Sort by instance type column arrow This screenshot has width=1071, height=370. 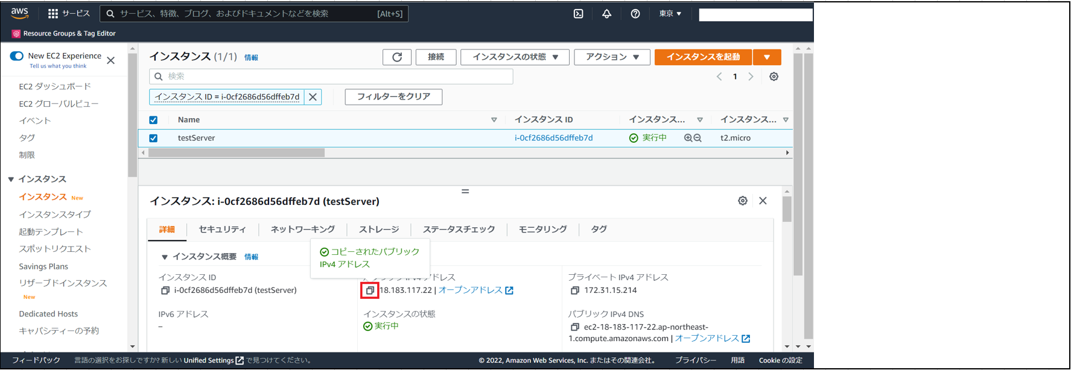point(786,120)
